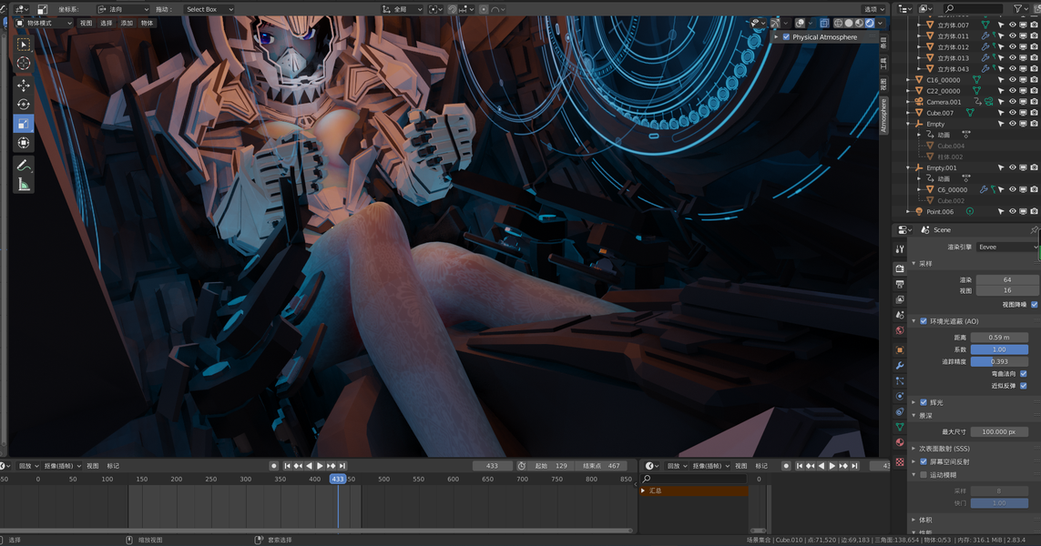
Task: Open the 视图 menu in viewport header
Action: pos(87,24)
